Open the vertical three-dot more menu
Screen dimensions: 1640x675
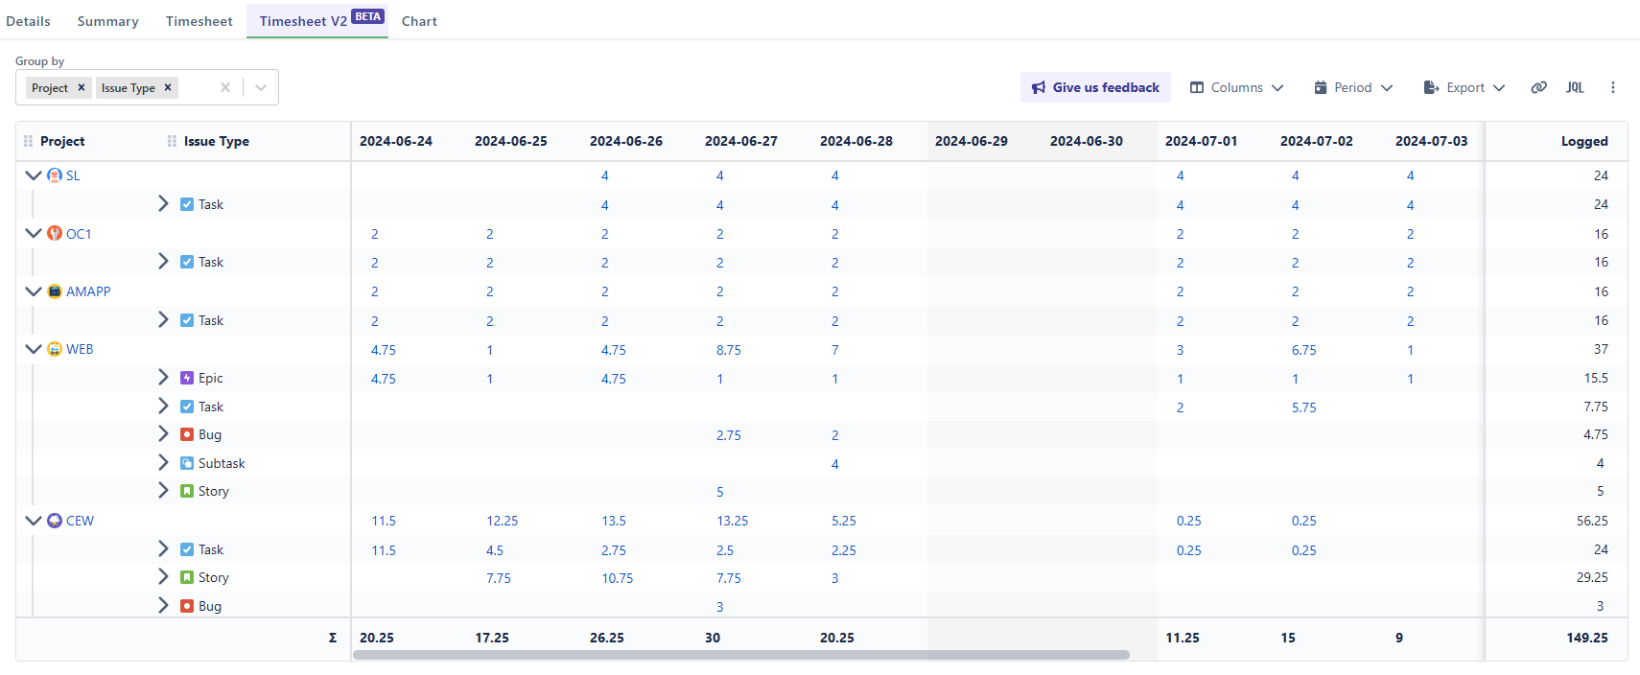pos(1613,87)
